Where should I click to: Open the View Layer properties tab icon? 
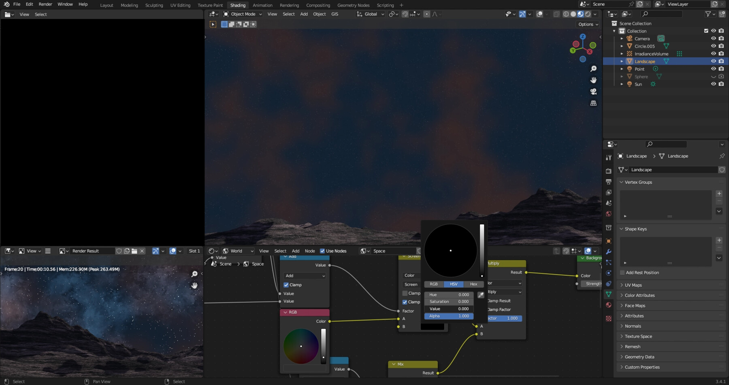pos(608,192)
